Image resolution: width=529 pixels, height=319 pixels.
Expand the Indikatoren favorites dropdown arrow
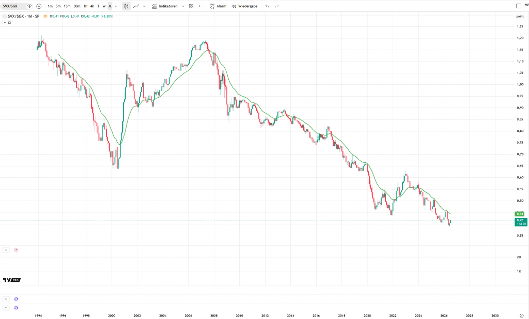tap(183, 6)
